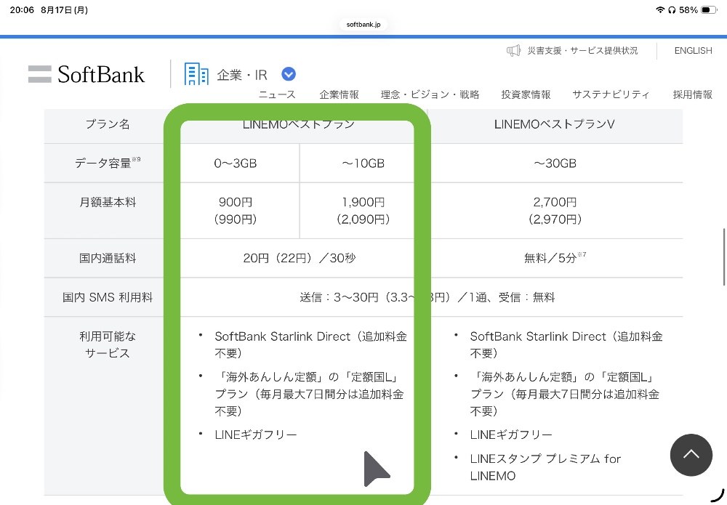Open the サステナビリティ menu item
727x505 pixels.
(611, 94)
